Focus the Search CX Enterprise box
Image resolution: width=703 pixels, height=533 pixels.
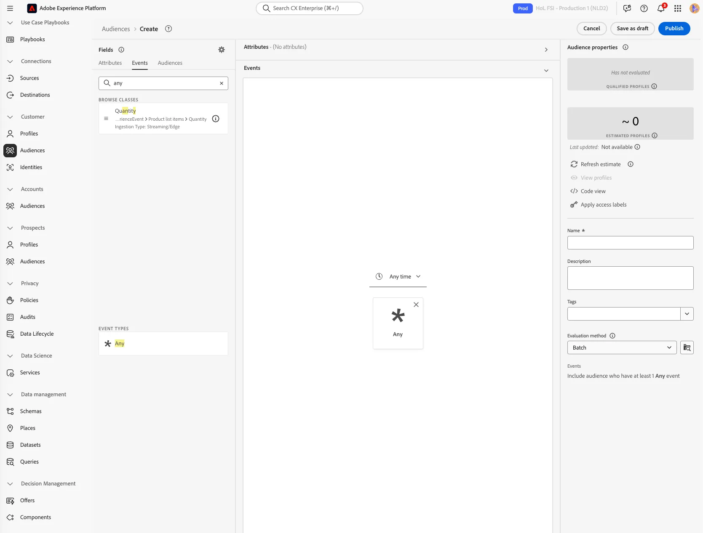[310, 8]
